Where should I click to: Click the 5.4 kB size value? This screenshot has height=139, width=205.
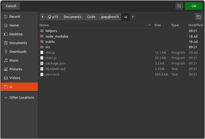tap(160, 69)
